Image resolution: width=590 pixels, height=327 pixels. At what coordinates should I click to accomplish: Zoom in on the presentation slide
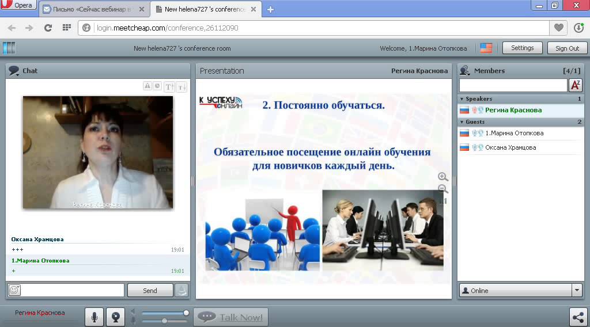tap(443, 177)
